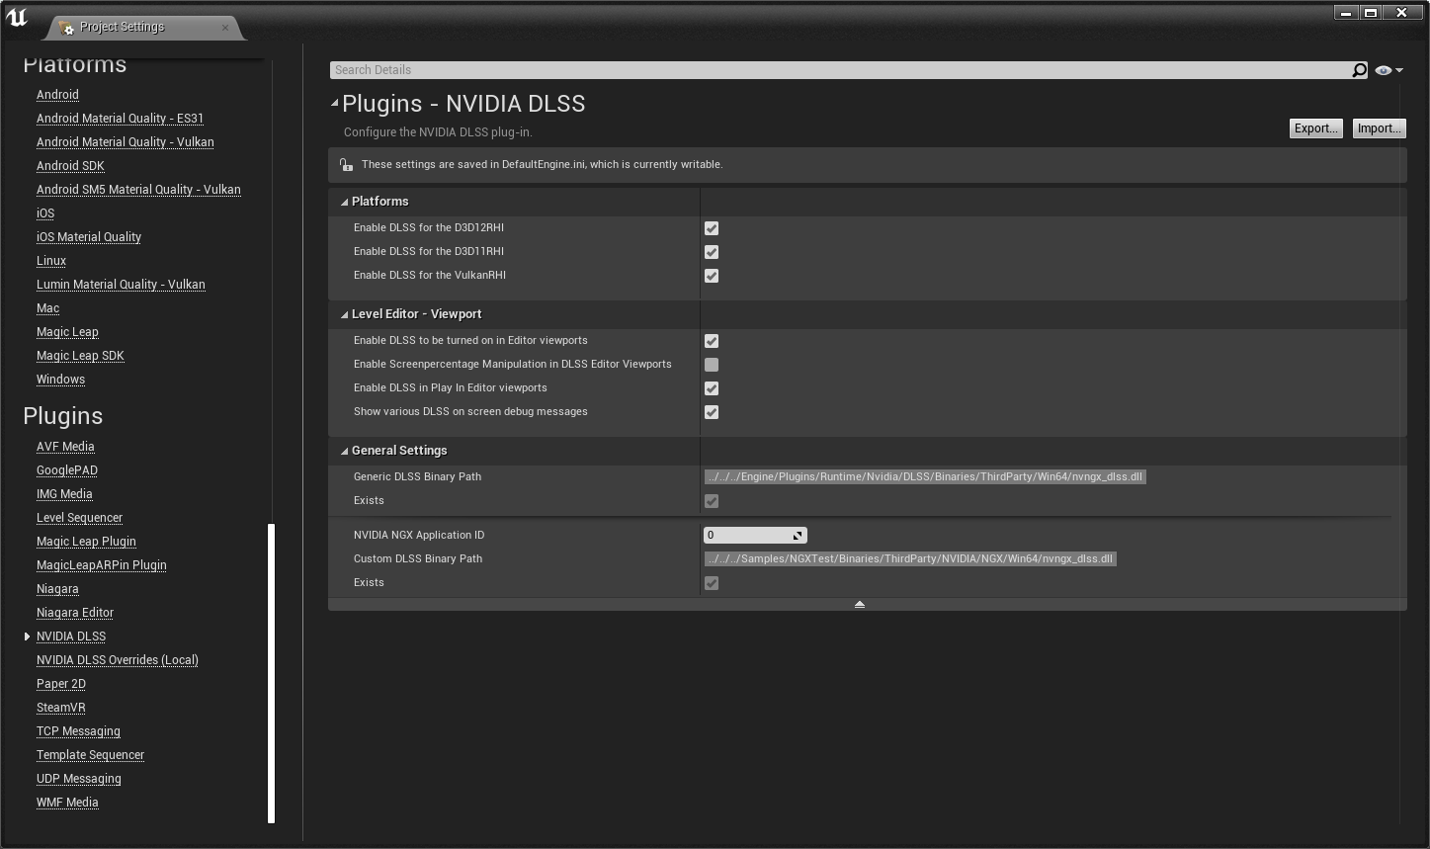The width and height of the screenshot is (1430, 849).
Task: Open Paper 2D plugin settings
Action: tap(61, 684)
